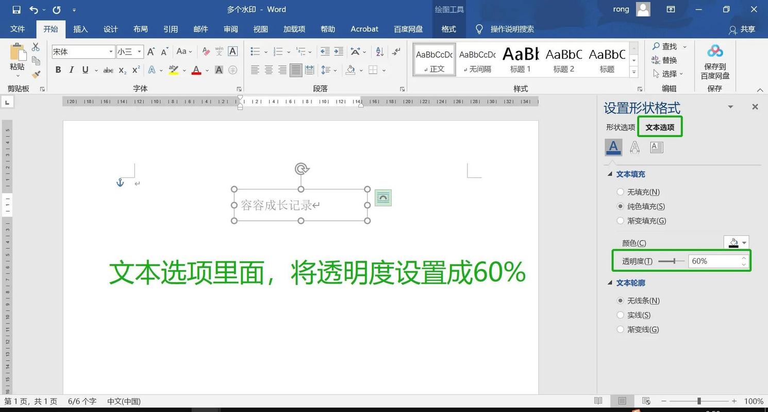Open the Text Effects icon in pane
The width and height of the screenshot is (768, 412).
[635, 147]
